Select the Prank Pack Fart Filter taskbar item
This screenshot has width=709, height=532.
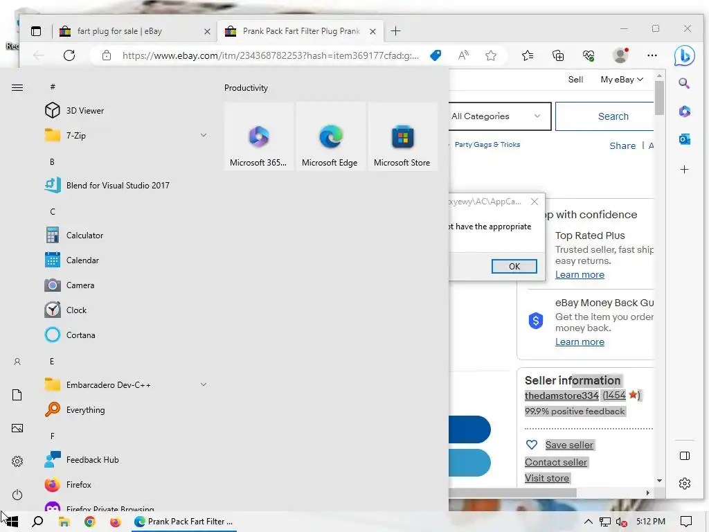point(184,522)
